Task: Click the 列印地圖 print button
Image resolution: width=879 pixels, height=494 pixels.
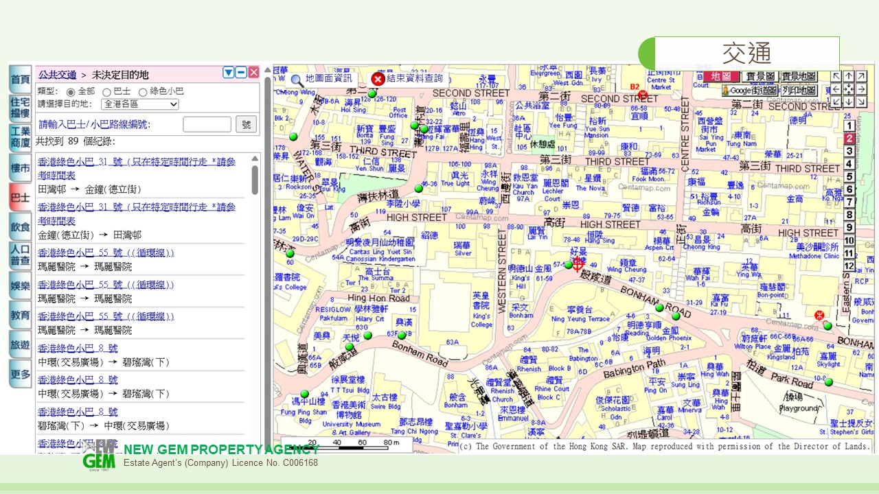Action: [x=799, y=90]
